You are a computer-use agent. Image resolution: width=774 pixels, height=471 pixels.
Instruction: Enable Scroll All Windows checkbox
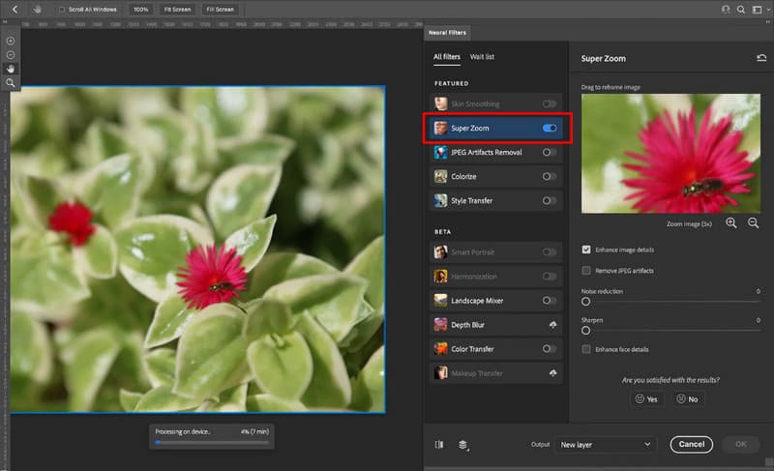tap(62, 10)
